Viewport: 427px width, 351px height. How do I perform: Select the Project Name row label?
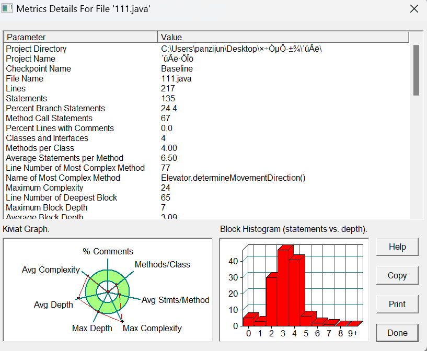tap(30, 59)
